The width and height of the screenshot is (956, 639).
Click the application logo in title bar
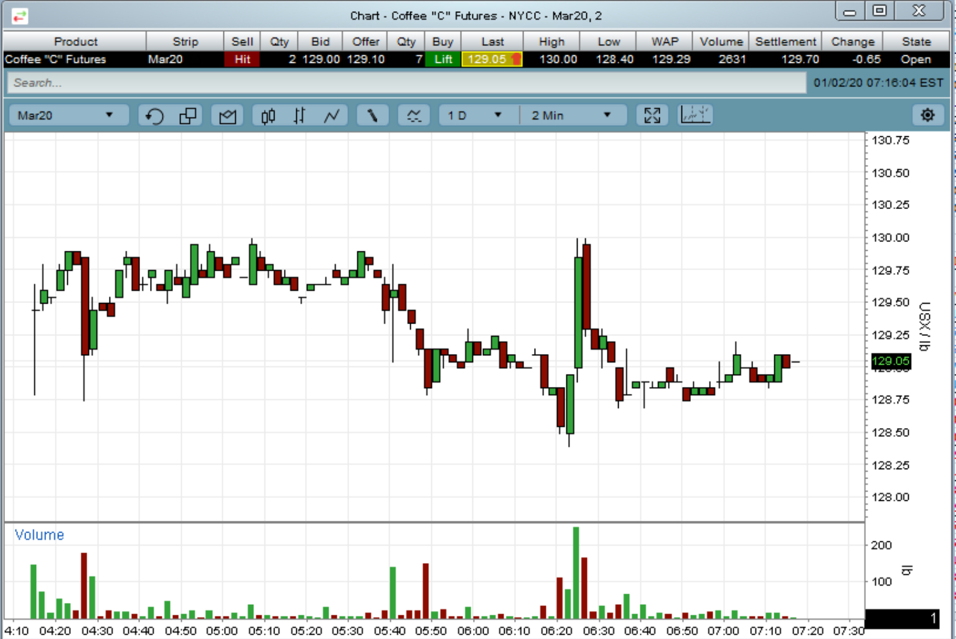coord(20,16)
